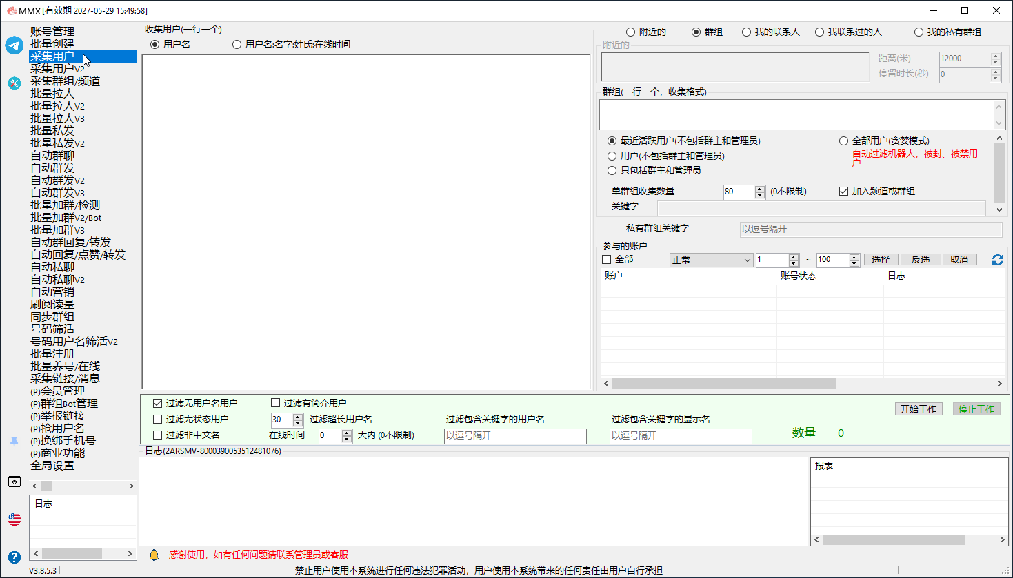Increase the 在线时间 days value
The image size is (1013, 578).
(347, 432)
